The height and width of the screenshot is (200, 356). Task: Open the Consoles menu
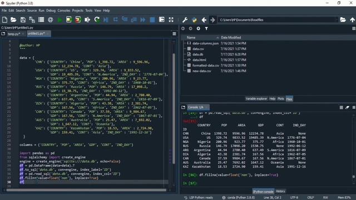[x=64, y=11]
